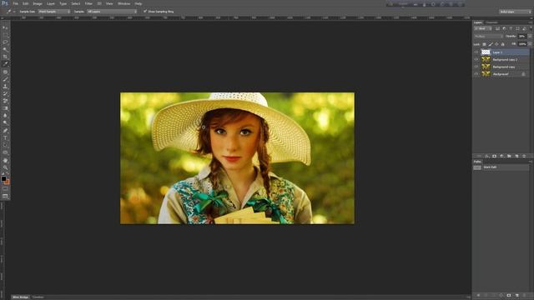Open the File menu
Screen dimensions: 534x300
16,3
